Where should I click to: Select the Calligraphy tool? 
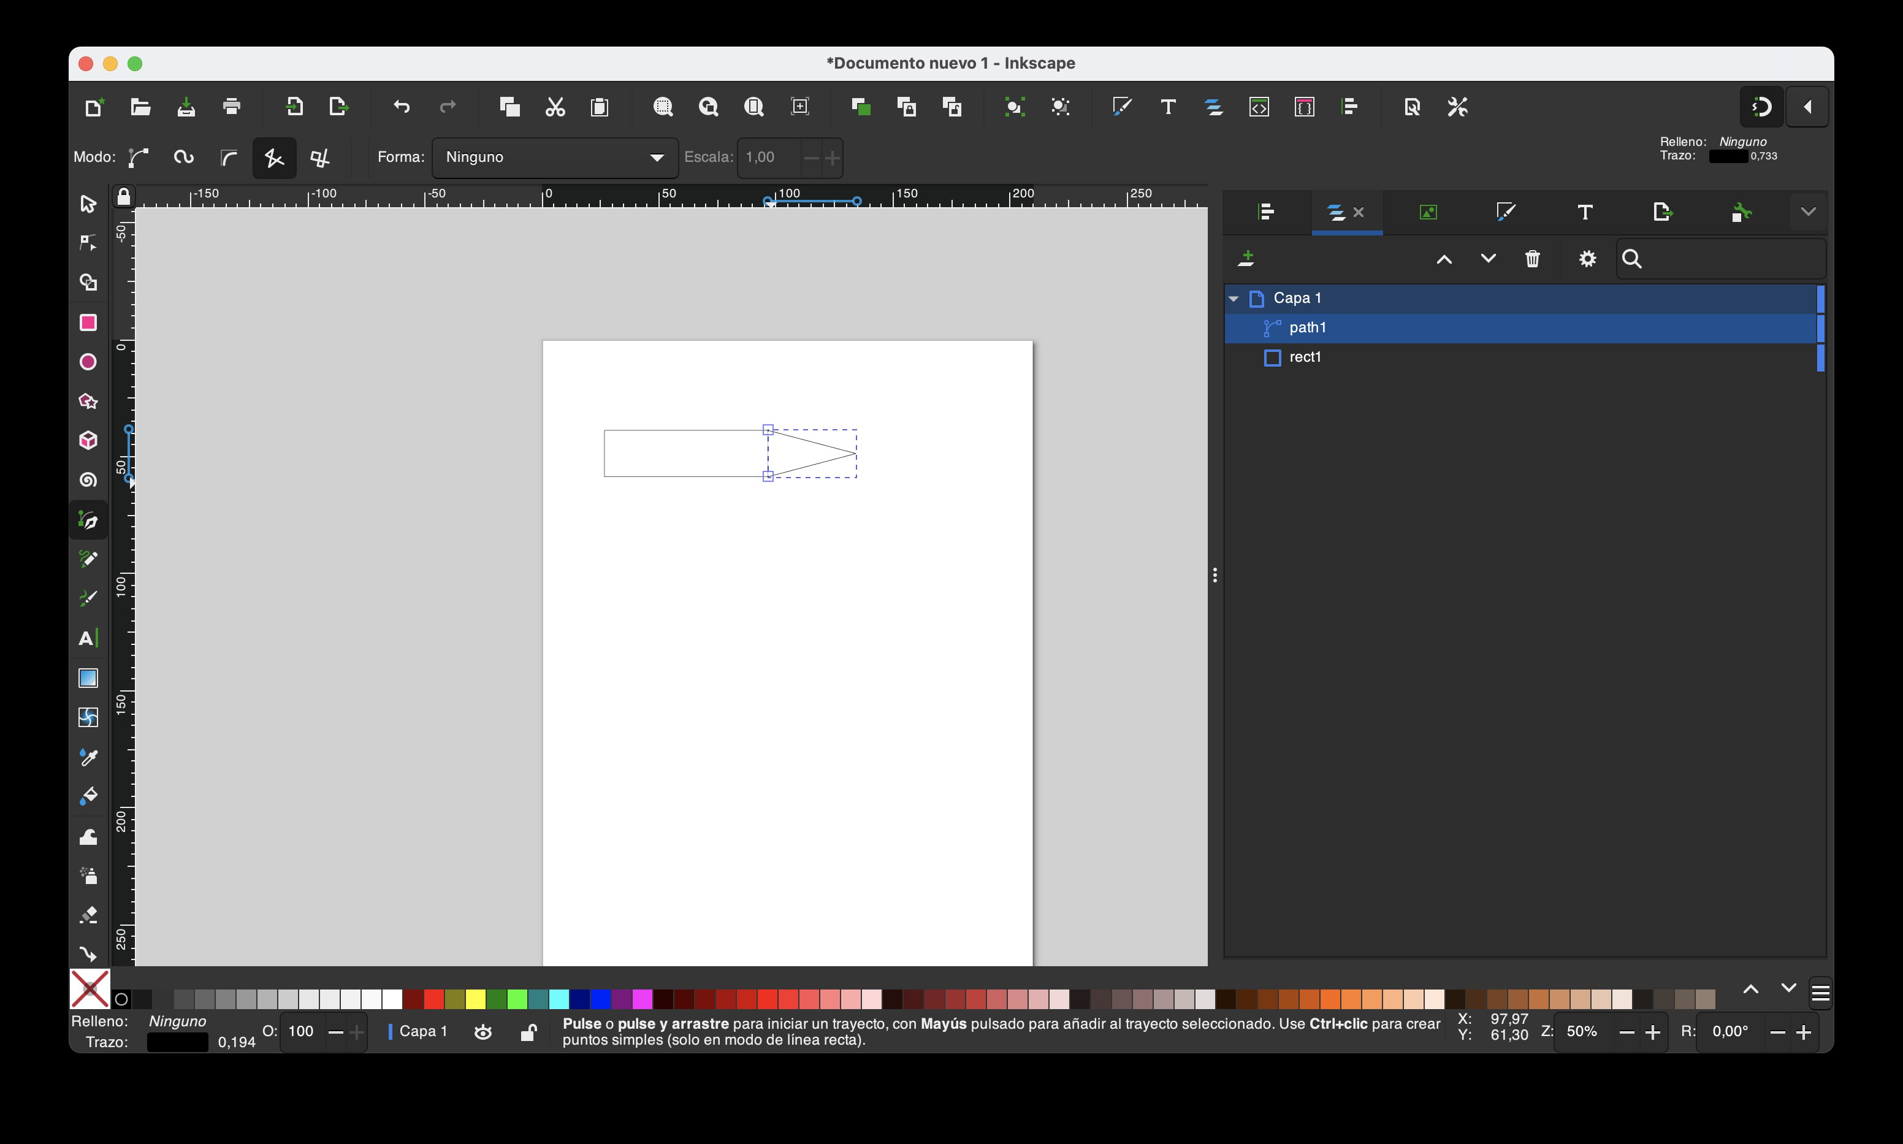pyautogui.click(x=88, y=599)
